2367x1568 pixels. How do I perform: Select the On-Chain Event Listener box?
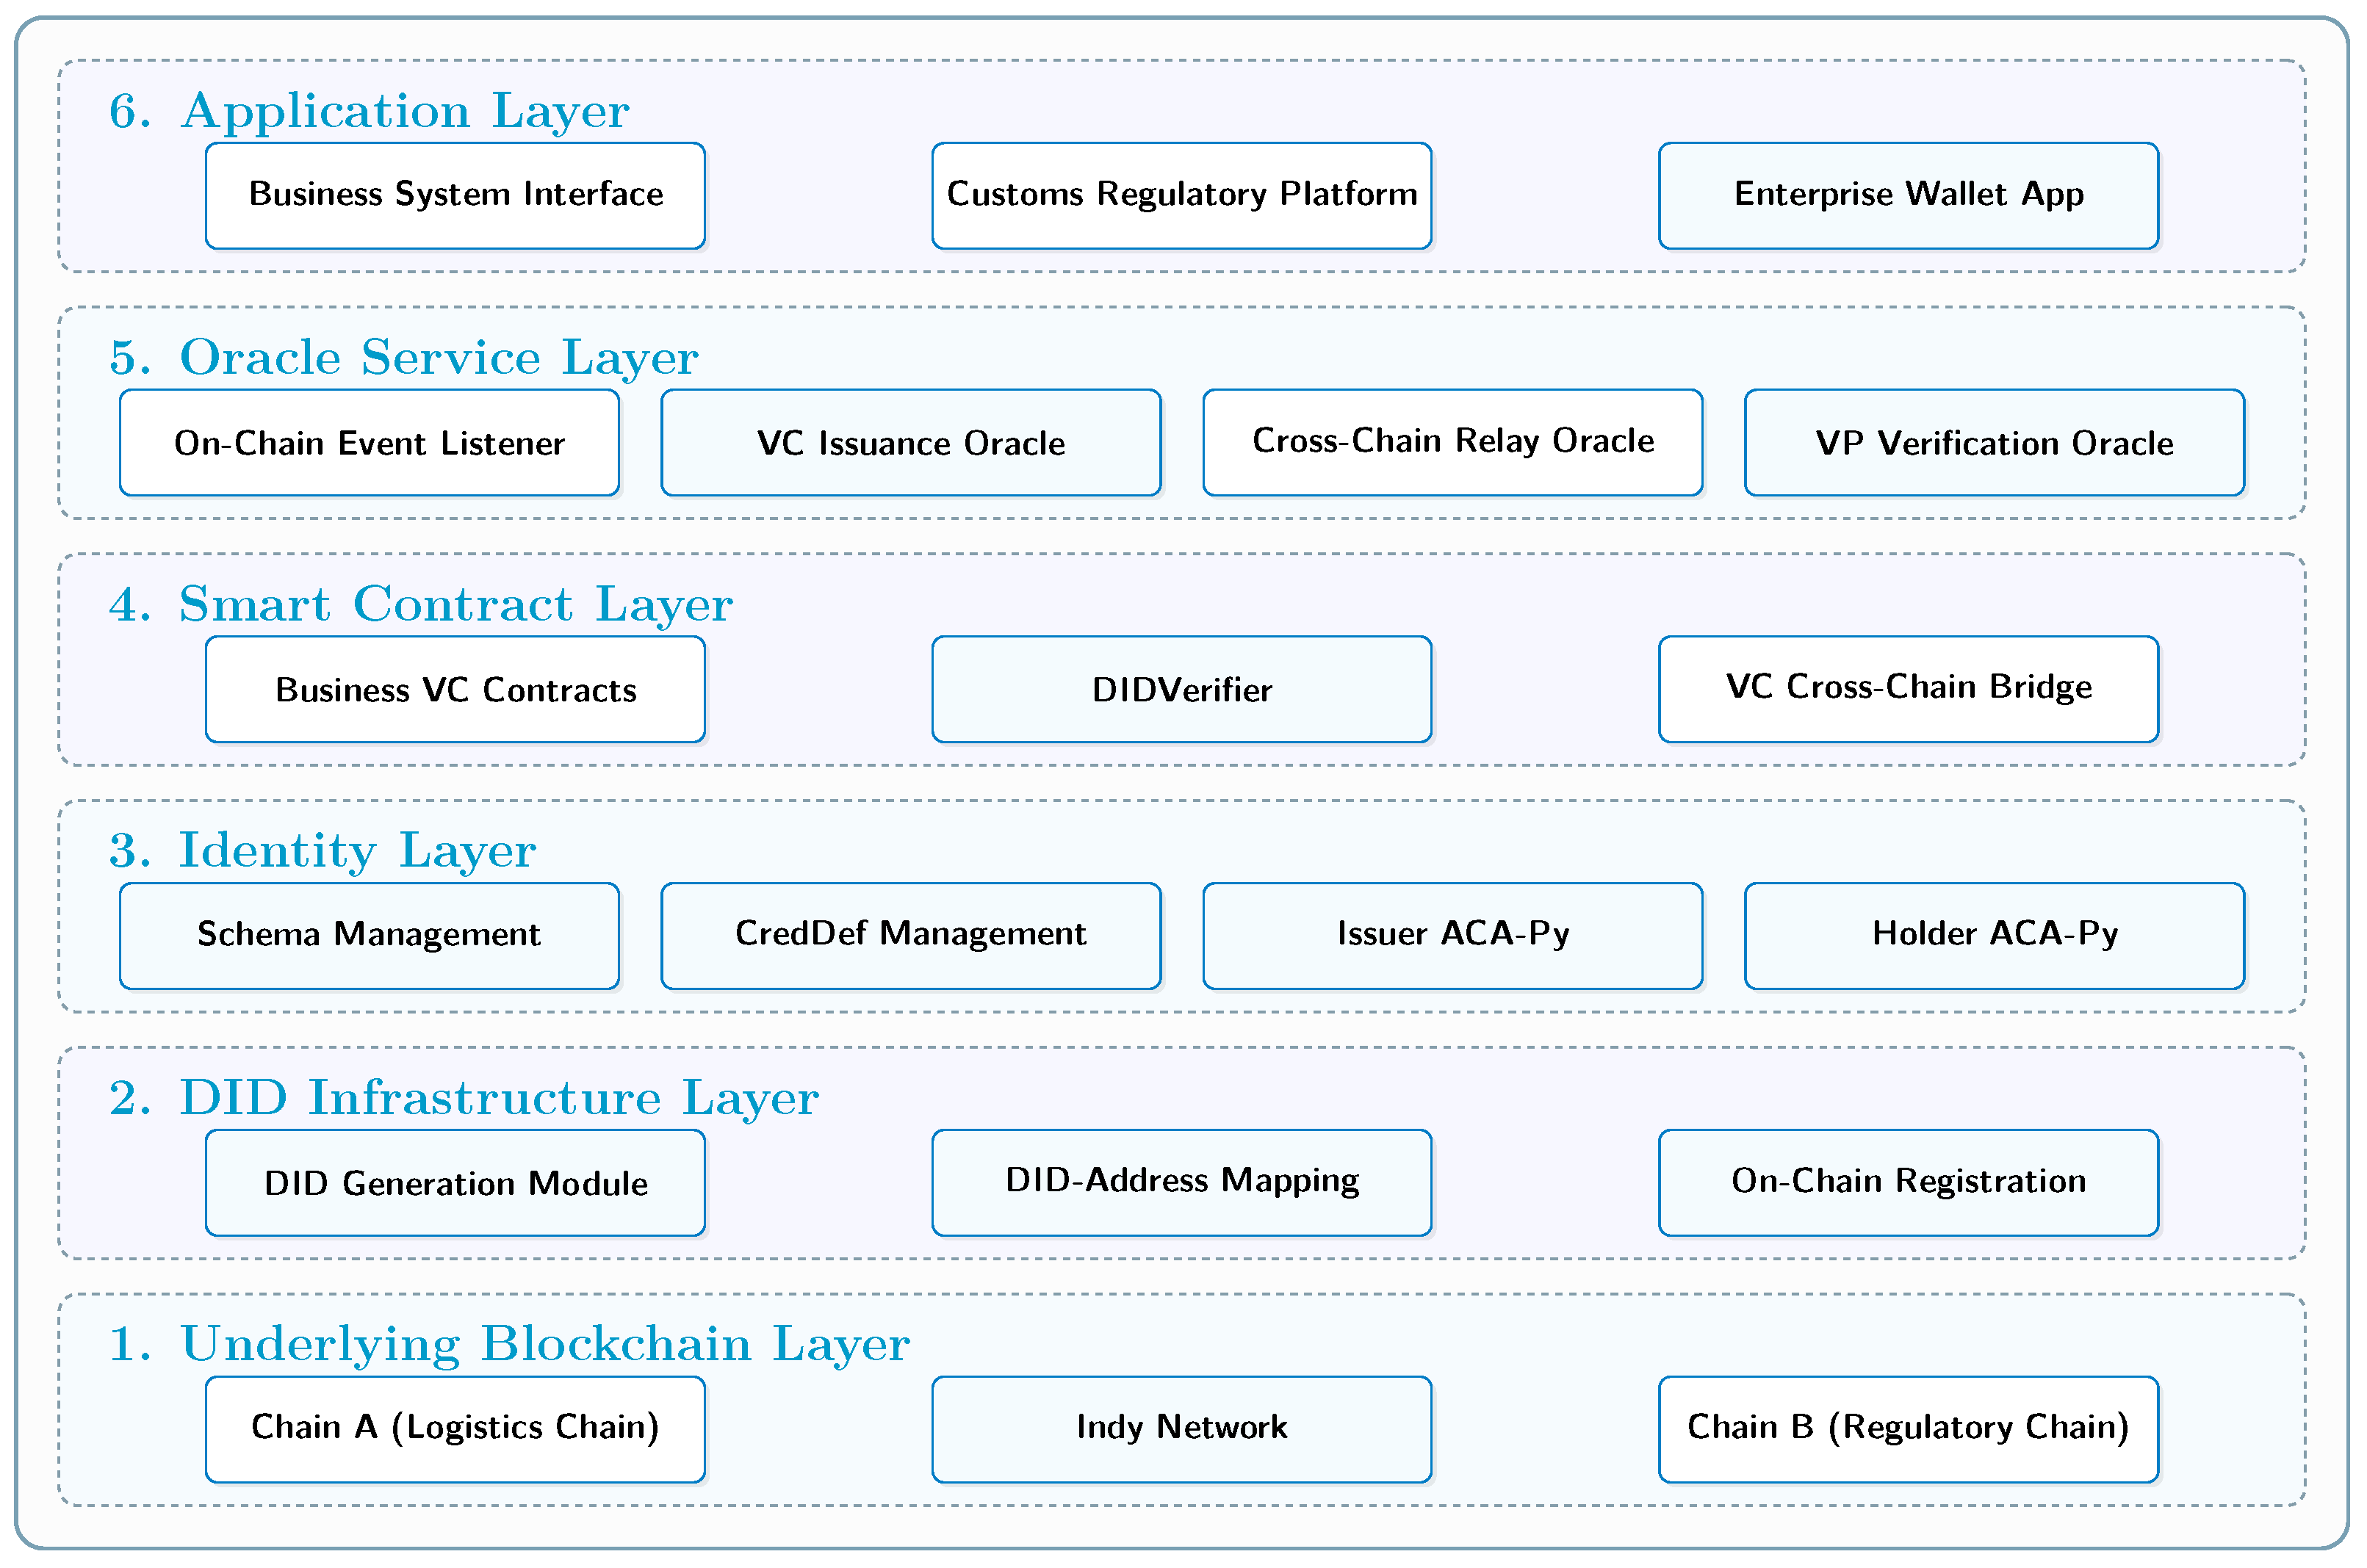coord(369,443)
